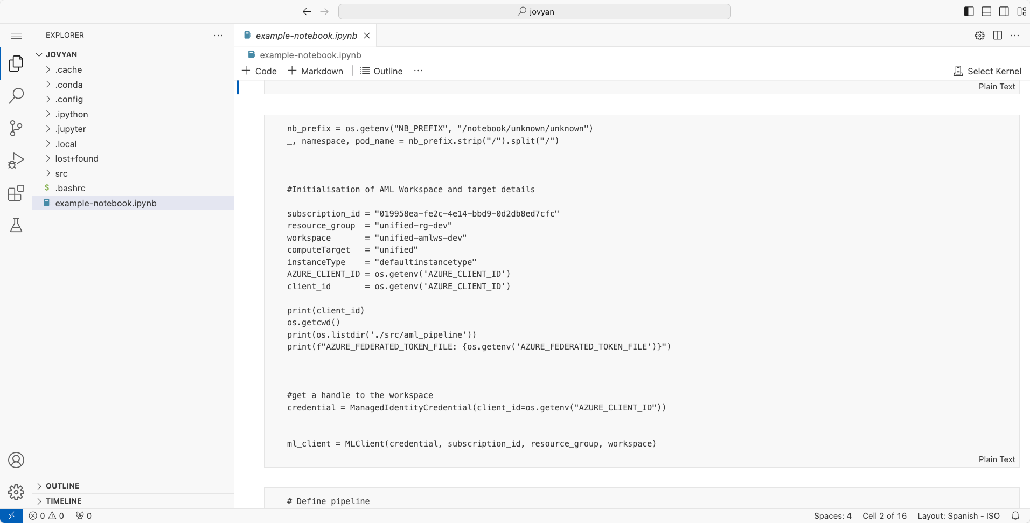The height and width of the screenshot is (523, 1030).
Task: Open the Run and Debug view
Action: [16, 161]
